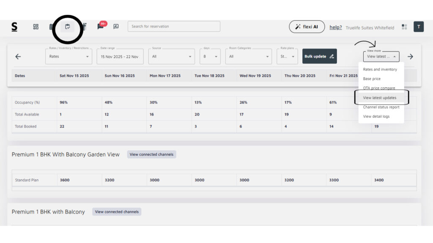Click the T profile avatar
Image resolution: width=433 pixels, height=243 pixels.
[418, 27]
